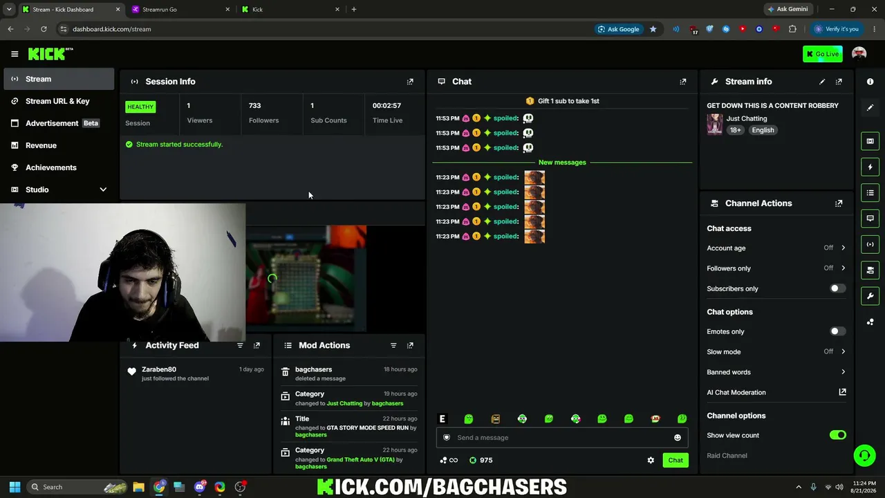Image resolution: width=885 pixels, height=498 pixels.
Task: Click the Verify it's you button
Action: (836, 29)
